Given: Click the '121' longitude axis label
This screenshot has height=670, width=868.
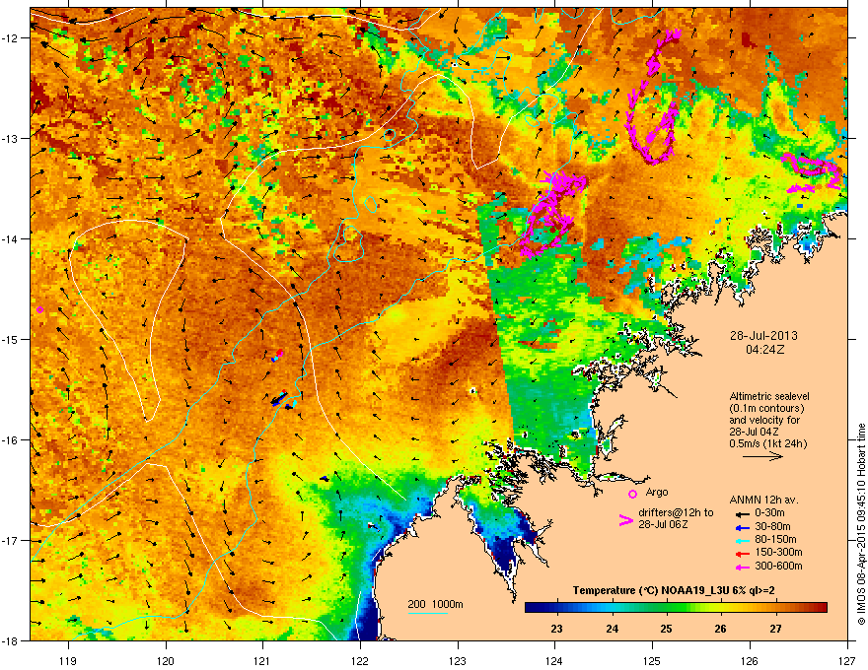Looking at the screenshot, I should (x=262, y=660).
